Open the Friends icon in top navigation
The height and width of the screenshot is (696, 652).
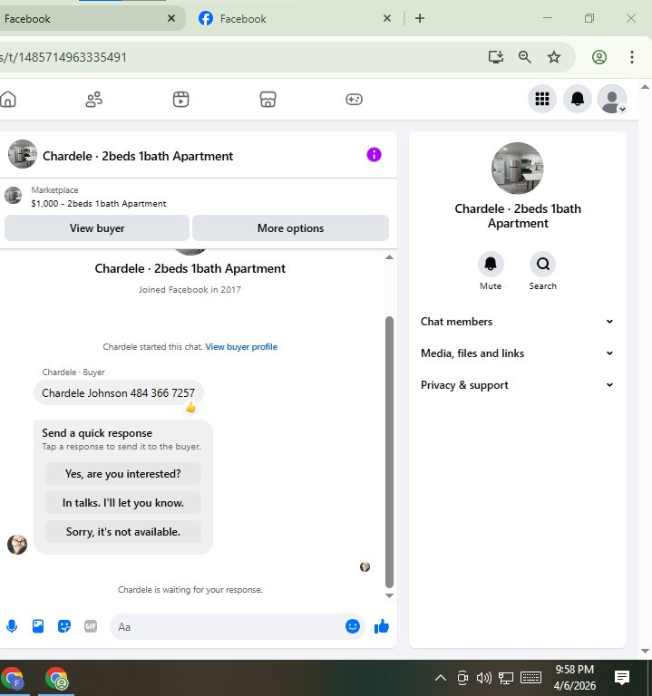[x=93, y=99]
